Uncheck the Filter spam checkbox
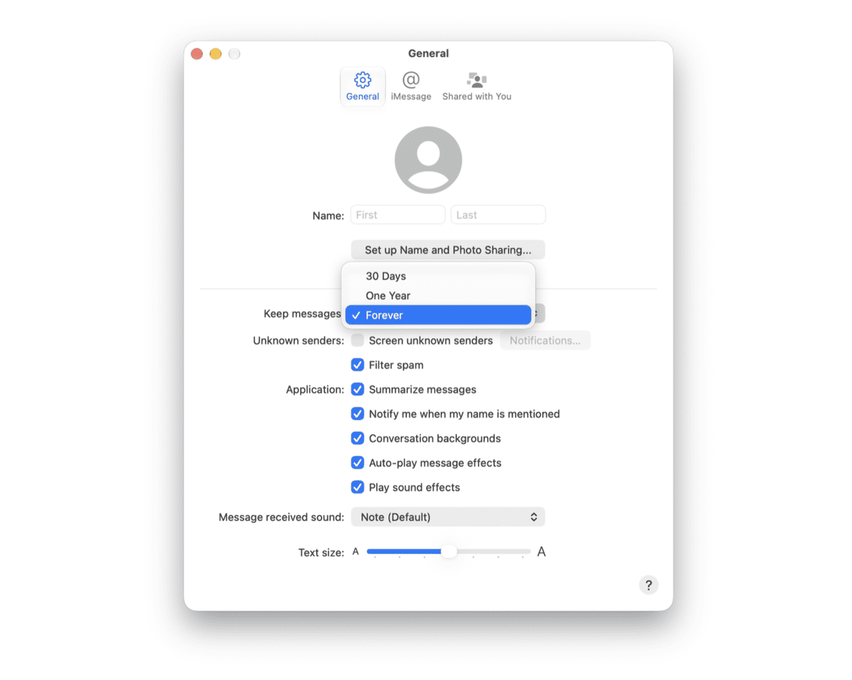 357,365
